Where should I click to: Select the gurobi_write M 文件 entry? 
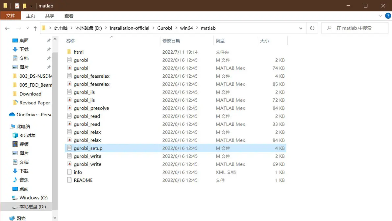[x=175, y=156]
